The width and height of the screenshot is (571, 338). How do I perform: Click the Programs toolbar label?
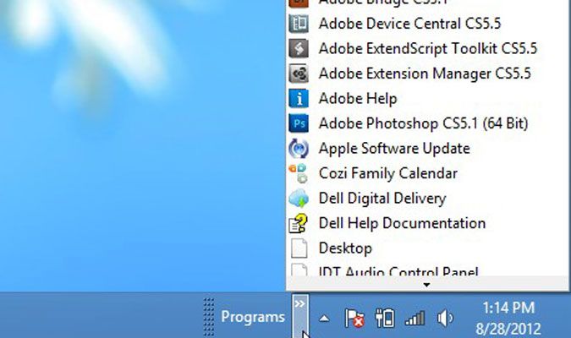point(253,317)
